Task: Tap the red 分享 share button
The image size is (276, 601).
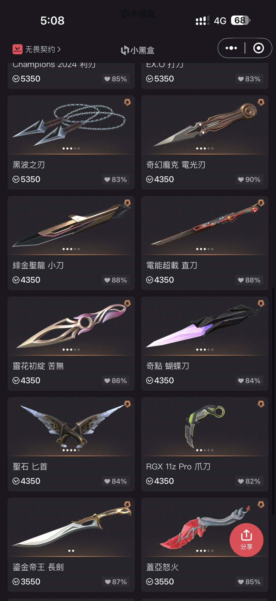Action: pos(246,540)
